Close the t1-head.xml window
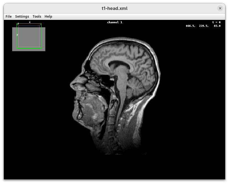 pyautogui.click(x=220, y=8)
